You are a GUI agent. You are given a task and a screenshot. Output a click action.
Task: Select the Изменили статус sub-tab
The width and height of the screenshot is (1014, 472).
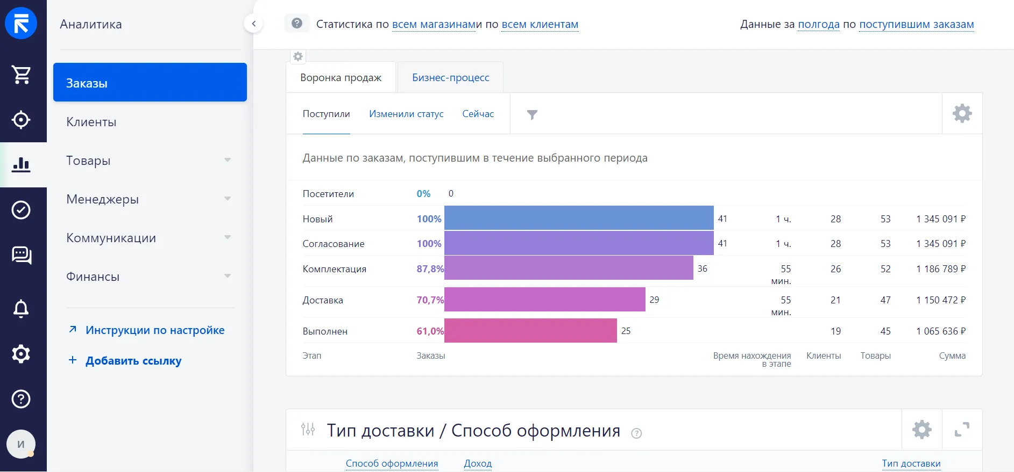(406, 114)
